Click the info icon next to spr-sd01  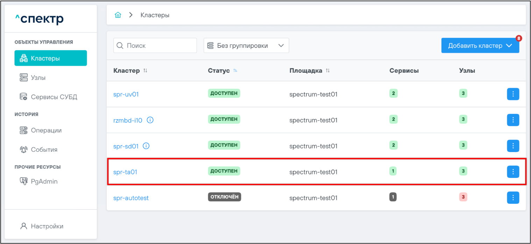click(146, 146)
